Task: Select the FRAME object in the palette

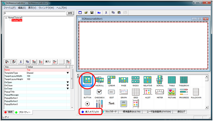Action: 87,81
